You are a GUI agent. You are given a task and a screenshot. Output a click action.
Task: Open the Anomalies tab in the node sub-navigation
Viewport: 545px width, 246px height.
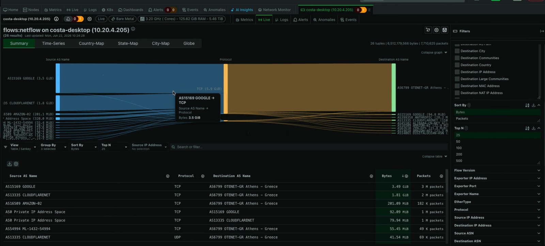(324, 20)
